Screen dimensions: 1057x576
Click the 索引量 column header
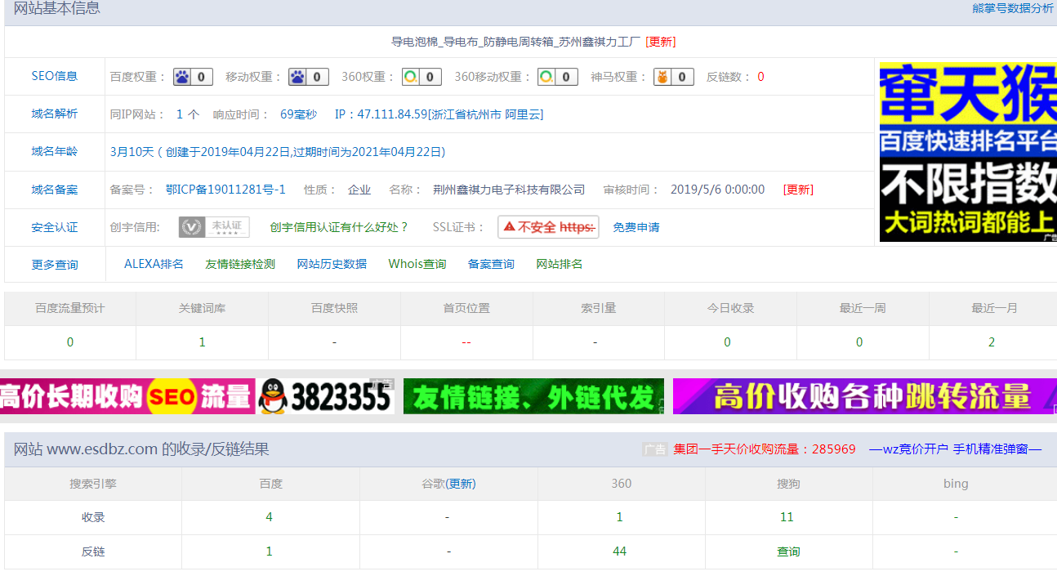pyautogui.click(x=599, y=308)
